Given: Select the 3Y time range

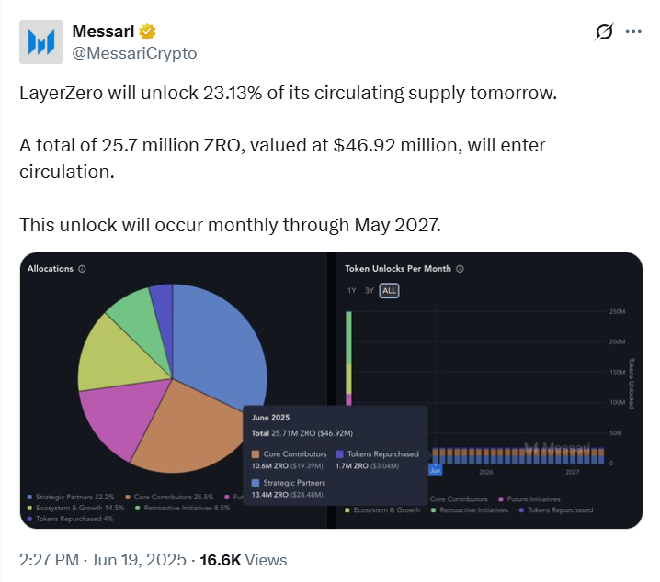Looking at the screenshot, I should pyautogui.click(x=370, y=291).
